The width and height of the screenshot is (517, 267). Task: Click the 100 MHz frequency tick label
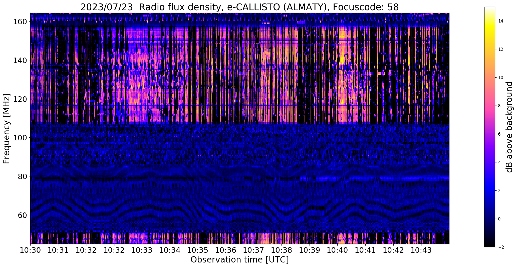(20, 138)
